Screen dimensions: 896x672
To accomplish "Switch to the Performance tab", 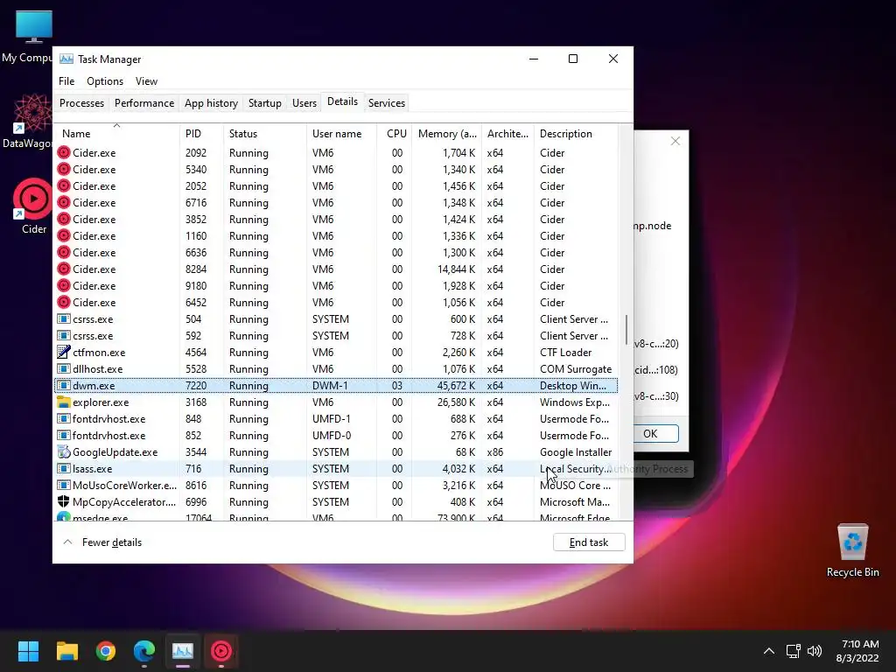I will (144, 103).
